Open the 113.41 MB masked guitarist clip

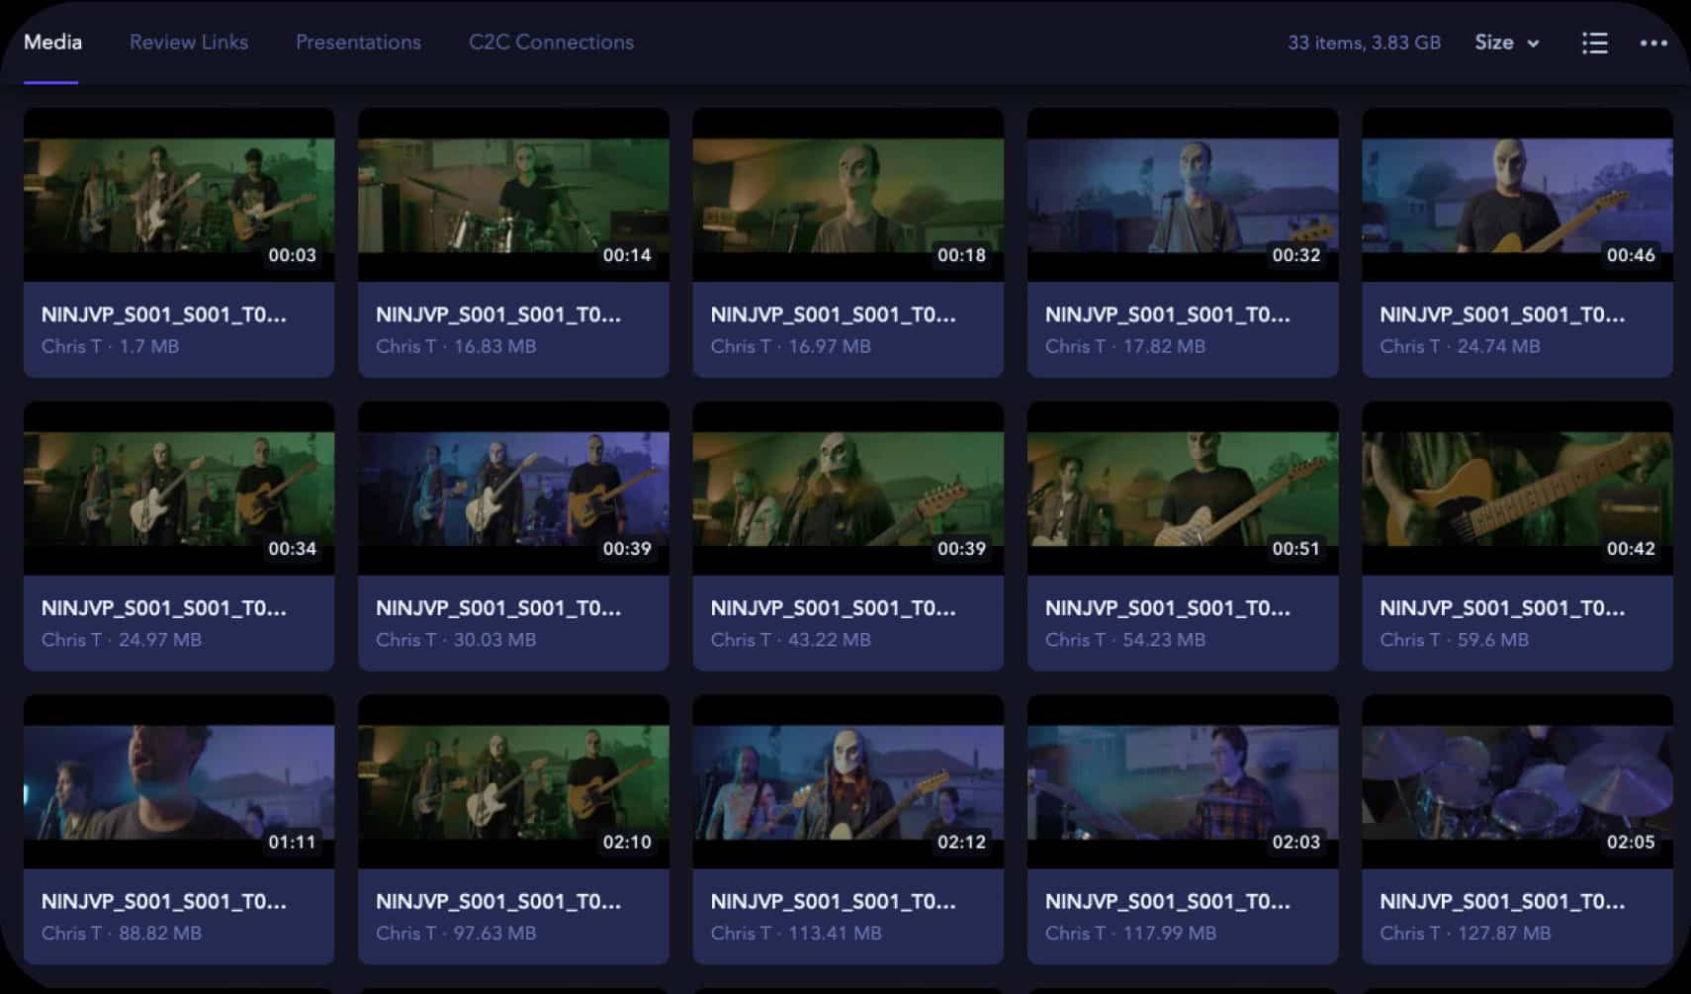(x=847, y=782)
